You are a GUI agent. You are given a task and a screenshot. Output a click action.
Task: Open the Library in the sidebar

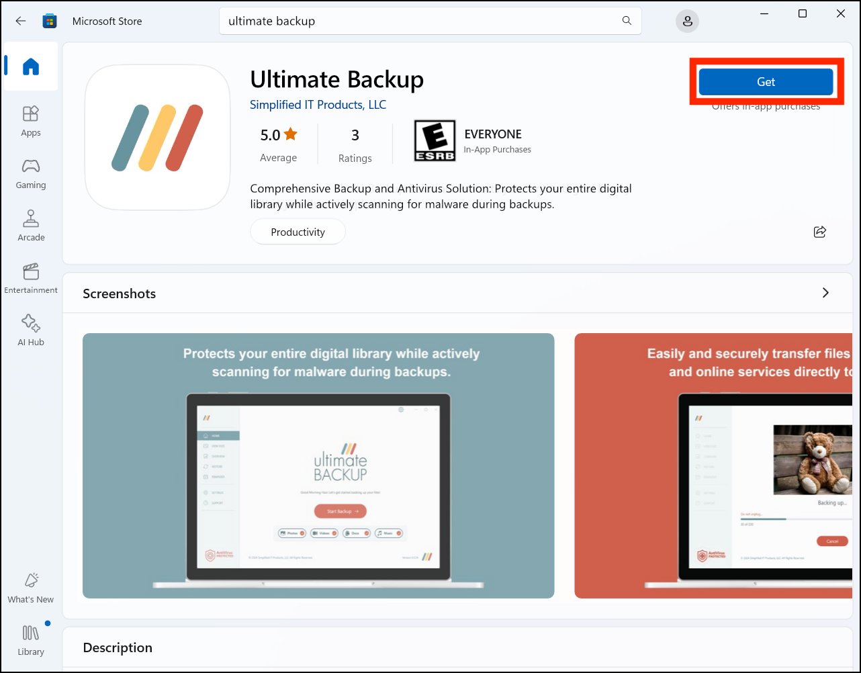(31, 641)
